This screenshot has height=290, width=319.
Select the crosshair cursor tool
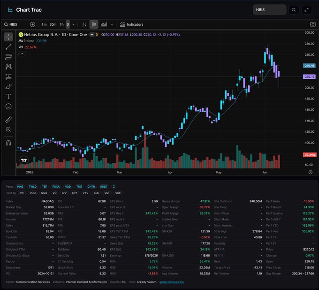pyautogui.click(x=8, y=37)
